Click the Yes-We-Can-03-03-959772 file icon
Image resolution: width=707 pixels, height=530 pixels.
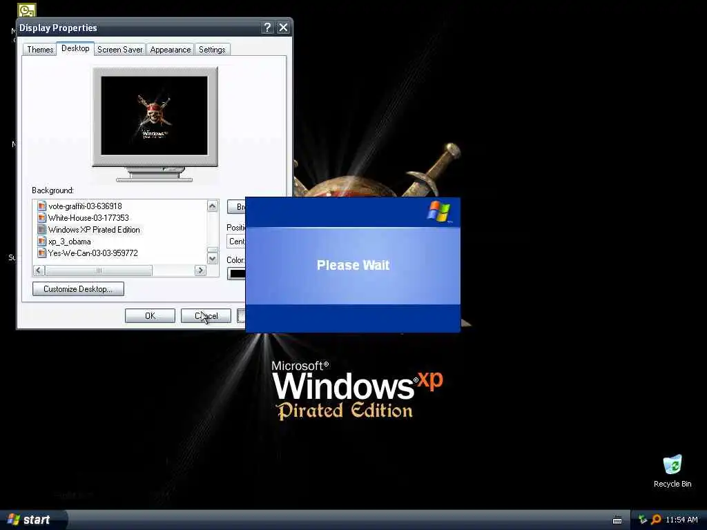tap(42, 253)
